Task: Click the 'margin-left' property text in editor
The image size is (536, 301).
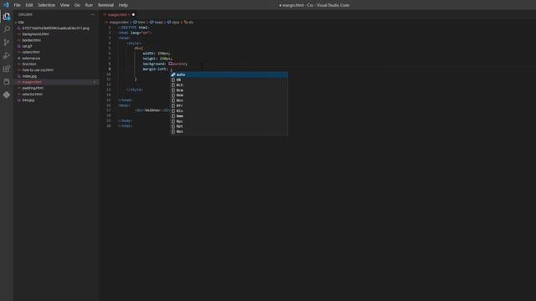Action: tap(155, 69)
